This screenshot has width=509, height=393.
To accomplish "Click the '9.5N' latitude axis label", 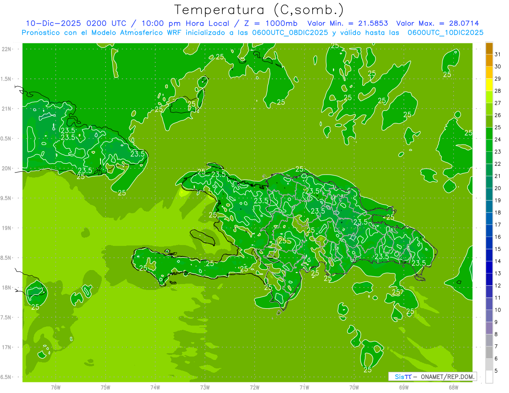I will click(x=6, y=198).
